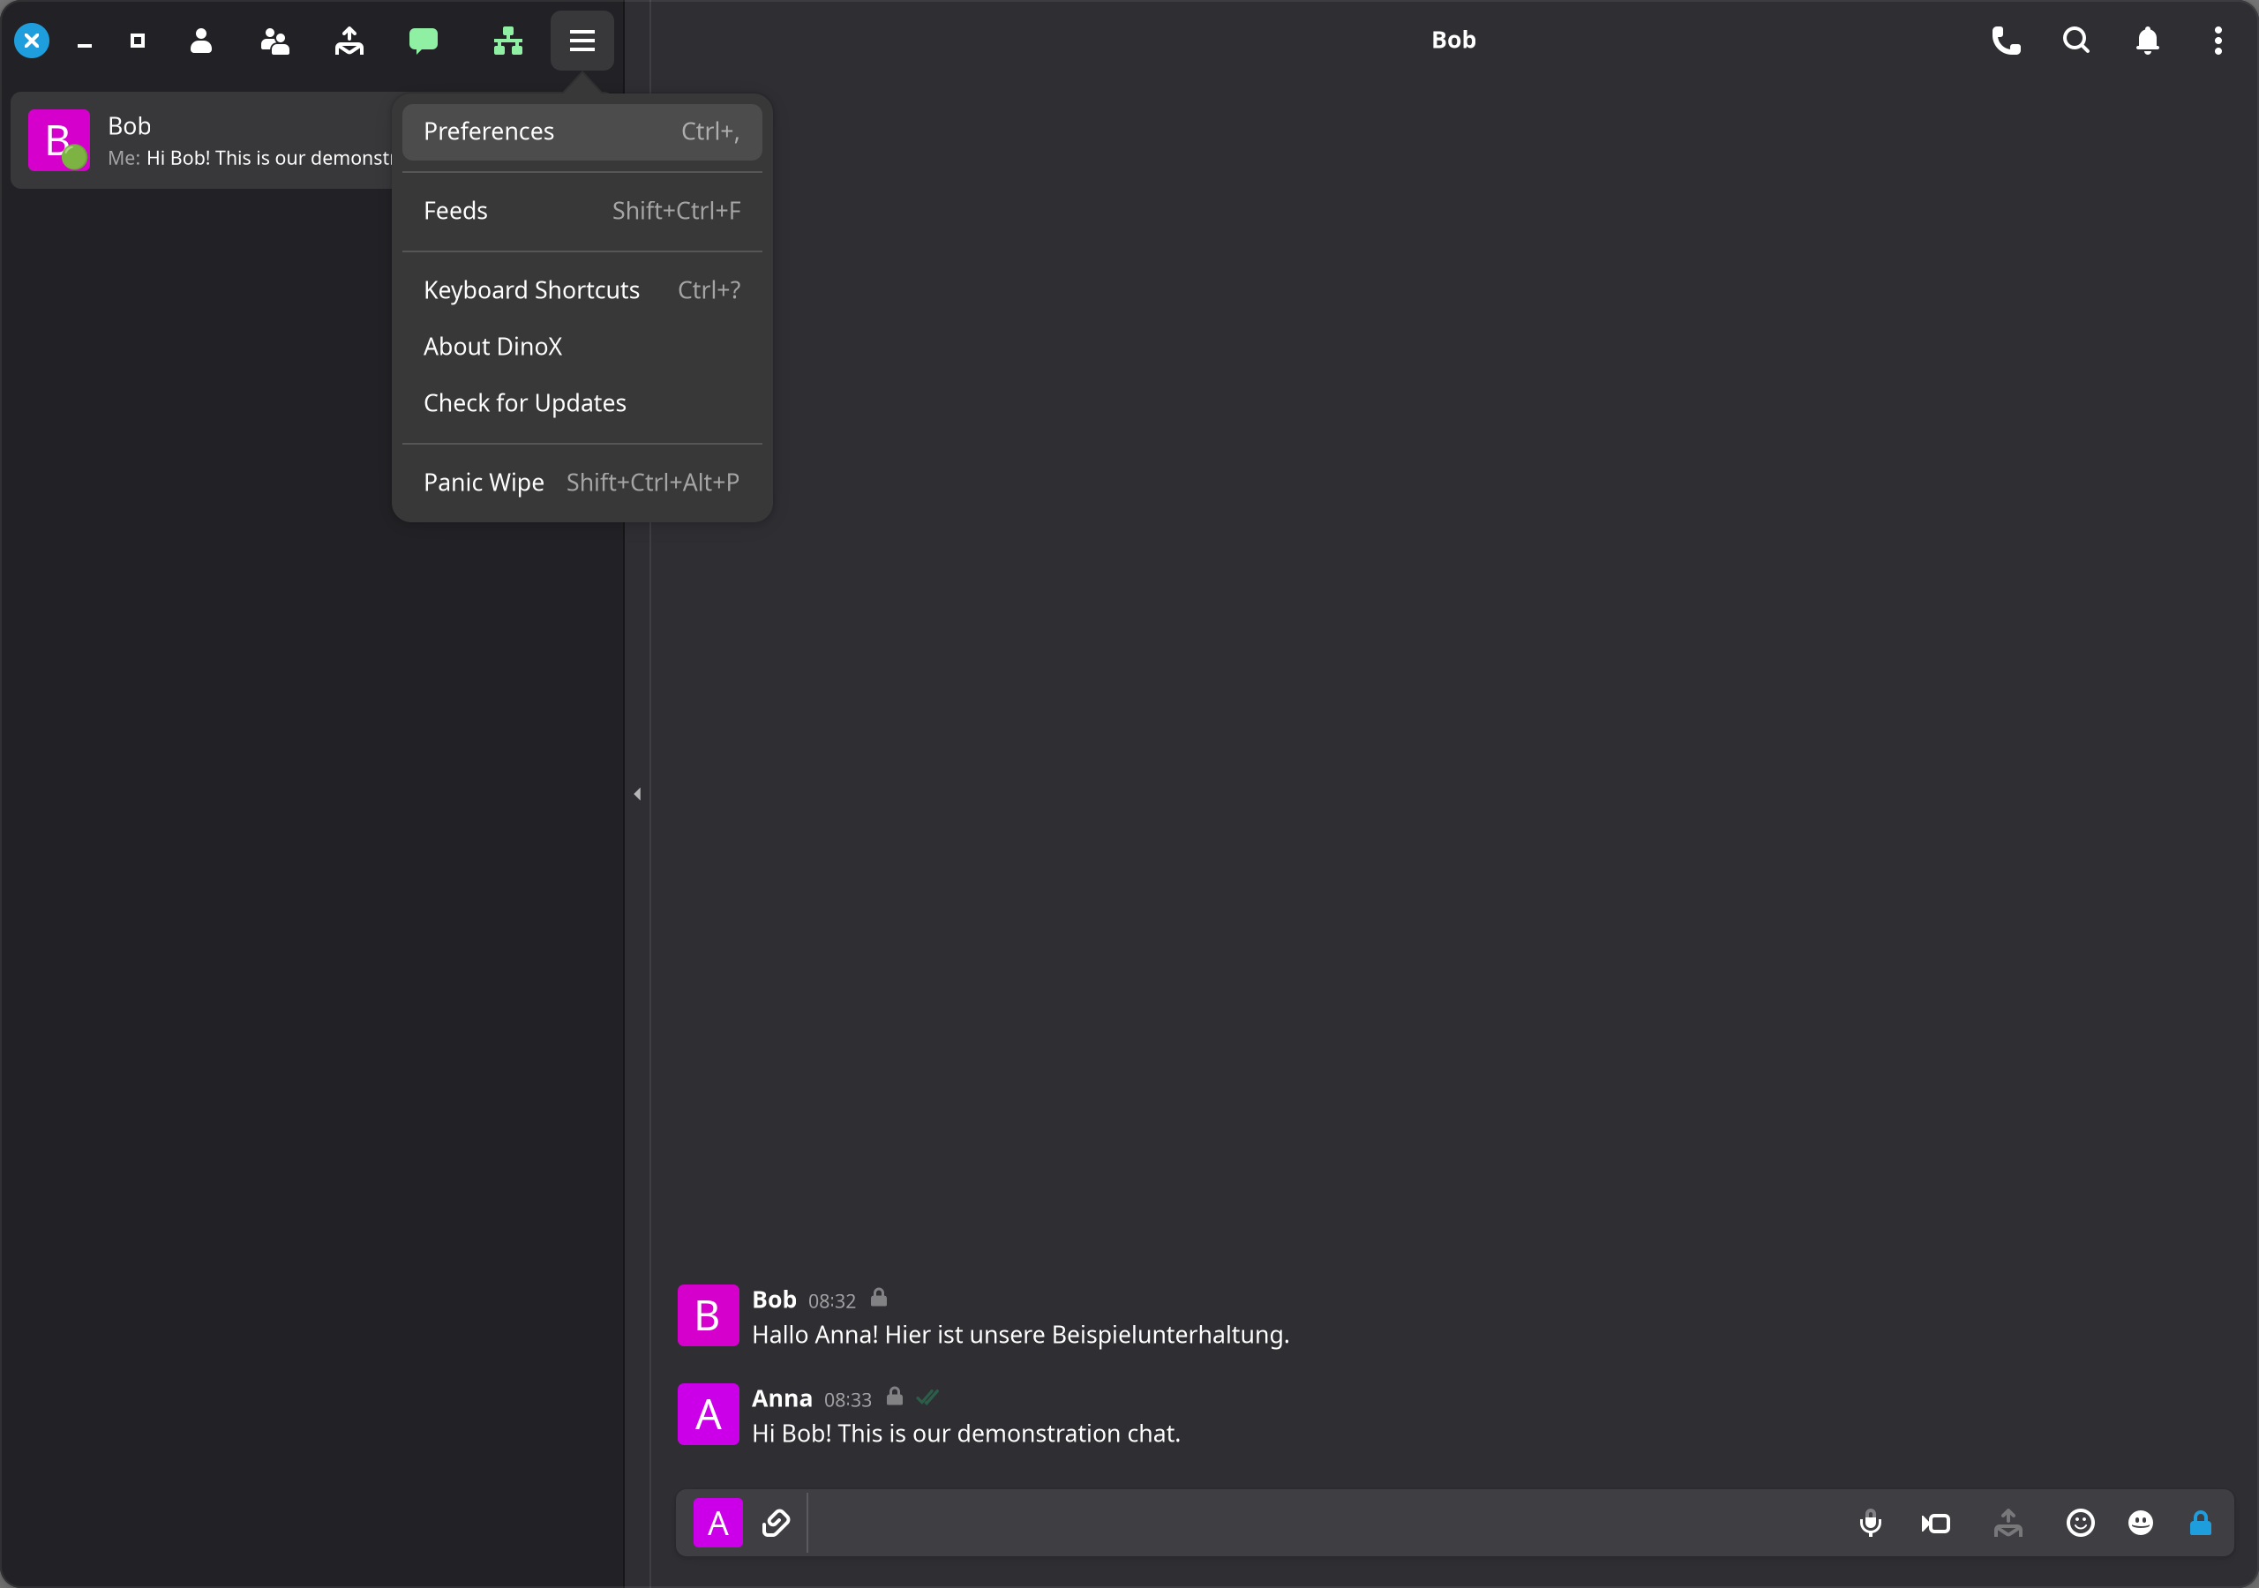Click message 'Hi Bob! This is our demonstration chat.'
Viewport: 2259px width, 1588px height.
tap(966, 1434)
